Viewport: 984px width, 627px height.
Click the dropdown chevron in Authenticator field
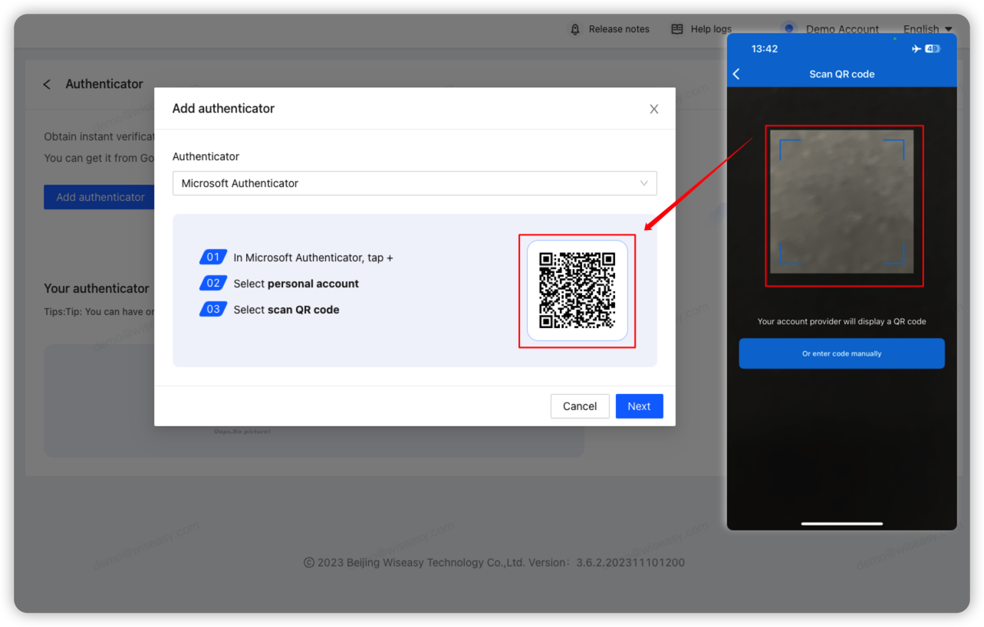point(644,183)
